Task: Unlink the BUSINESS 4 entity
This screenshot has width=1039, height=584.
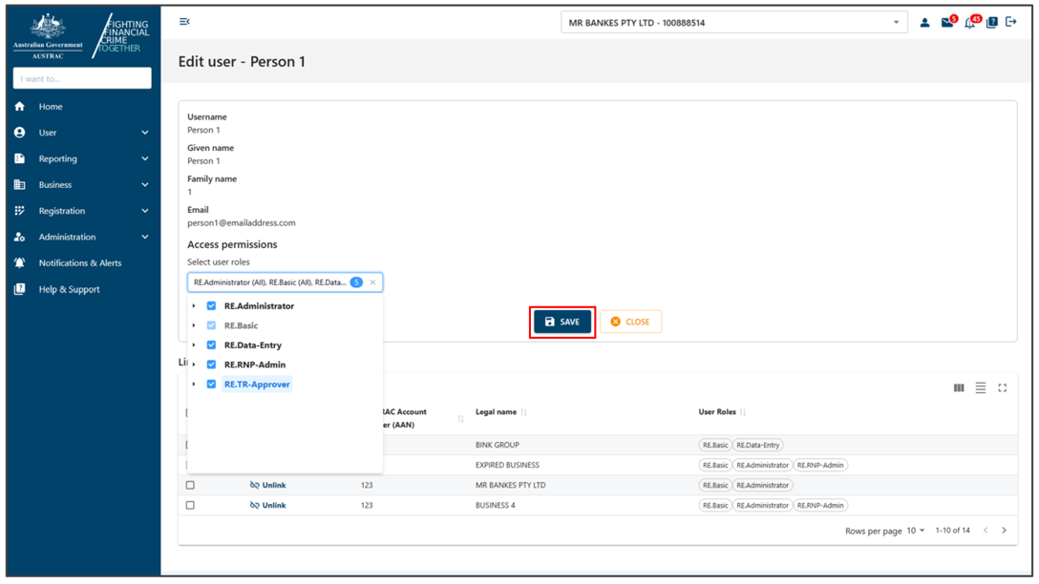Action: pos(268,505)
